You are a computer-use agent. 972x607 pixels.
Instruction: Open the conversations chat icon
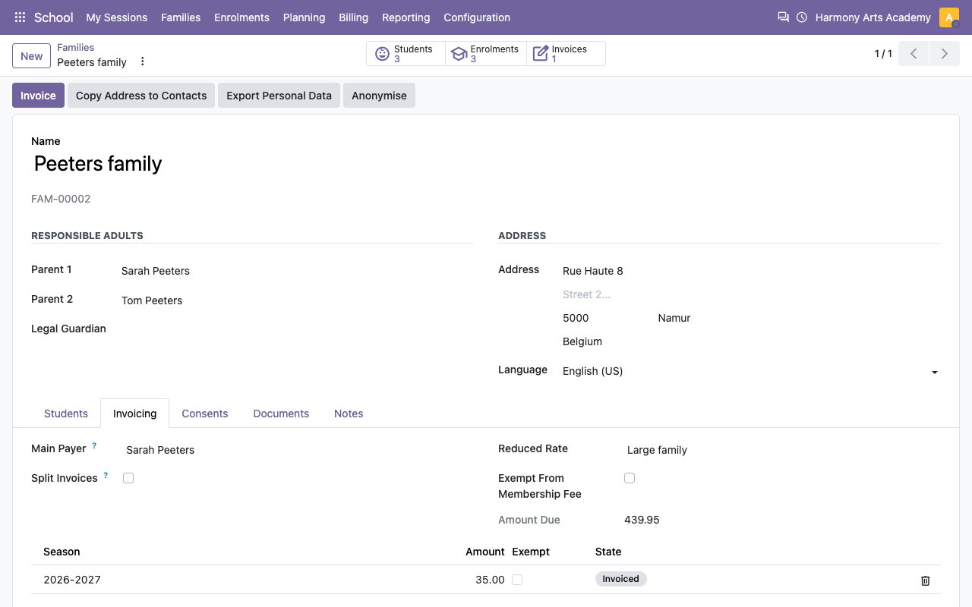(783, 17)
